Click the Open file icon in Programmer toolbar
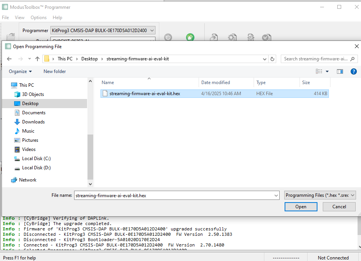361x261 pixels. tap(11, 37)
